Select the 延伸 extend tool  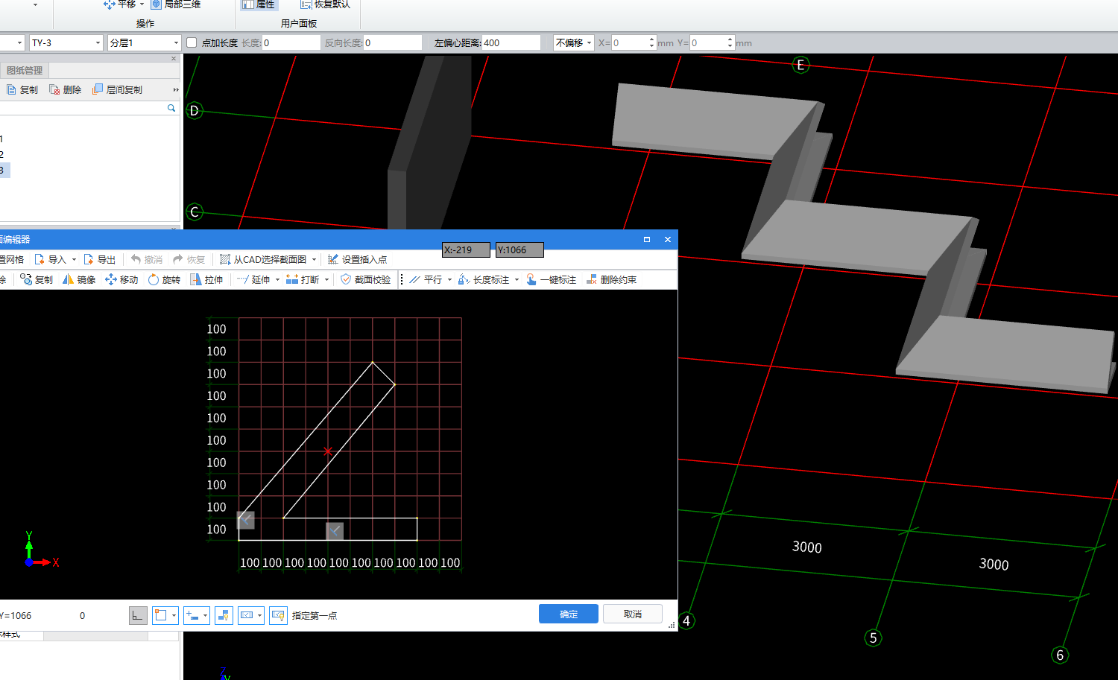[253, 279]
